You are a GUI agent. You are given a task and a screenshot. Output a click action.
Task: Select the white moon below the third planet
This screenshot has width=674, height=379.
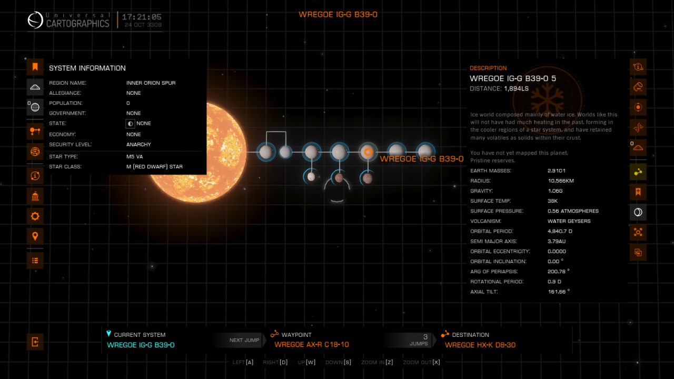tap(311, 177)
